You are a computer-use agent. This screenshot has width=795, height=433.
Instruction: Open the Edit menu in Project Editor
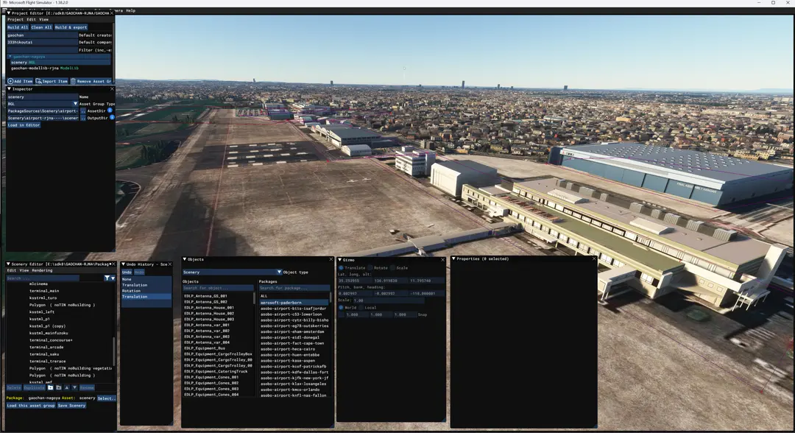click(31, 19)
